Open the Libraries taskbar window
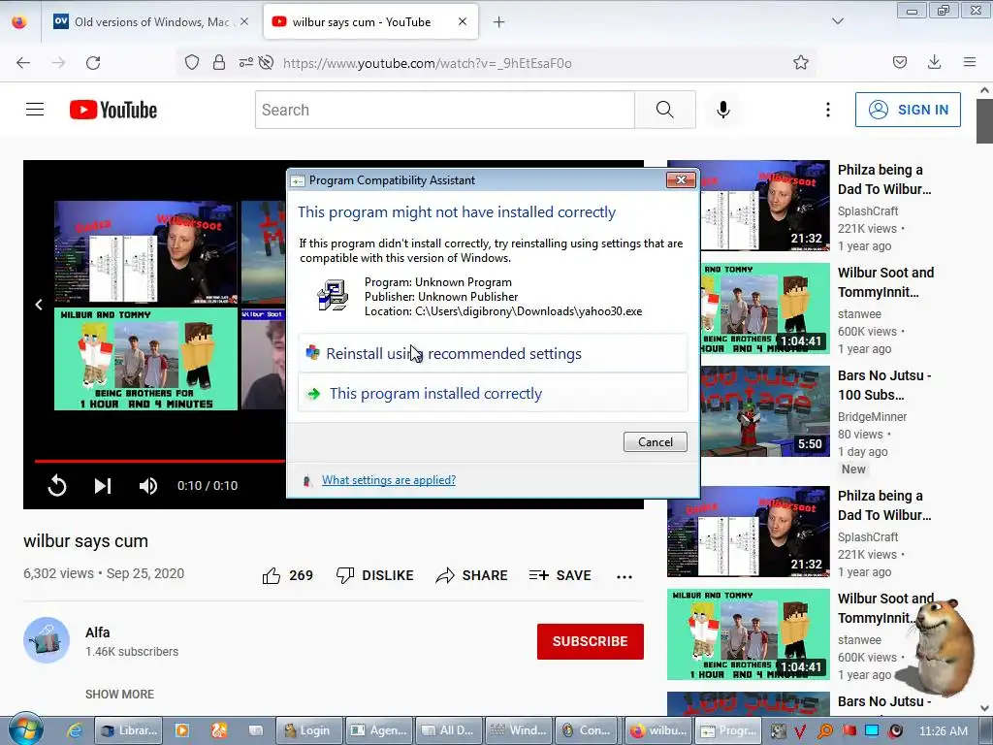The image size is (993, 745). pyautogui.click(x=129, y=730)
